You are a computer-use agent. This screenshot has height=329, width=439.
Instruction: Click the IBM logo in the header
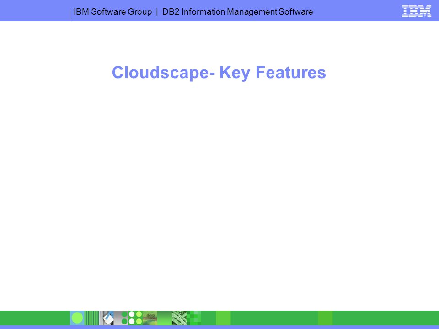pos(416,11)
